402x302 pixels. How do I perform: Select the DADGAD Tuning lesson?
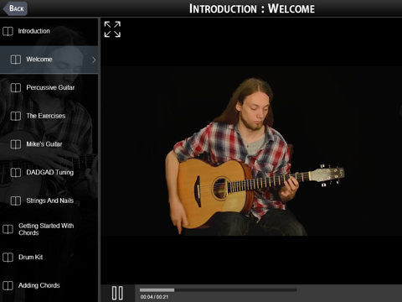(x=49, y=172)
